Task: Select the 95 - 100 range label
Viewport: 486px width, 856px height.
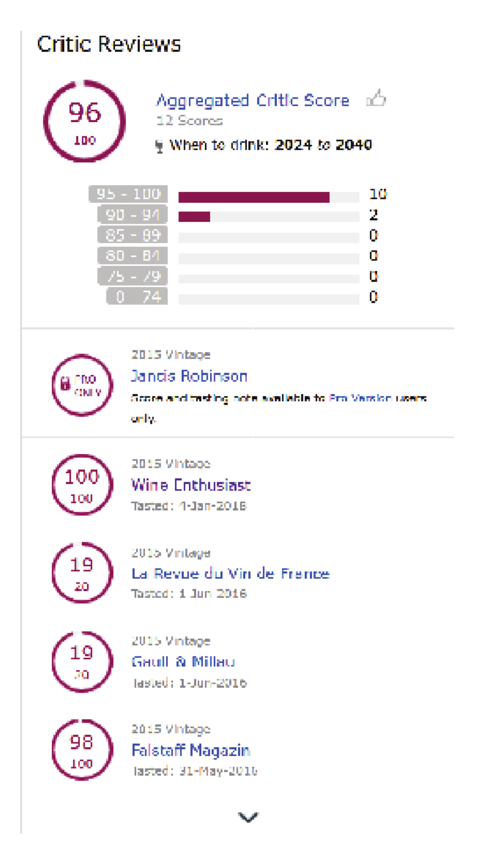Action: 128,194
